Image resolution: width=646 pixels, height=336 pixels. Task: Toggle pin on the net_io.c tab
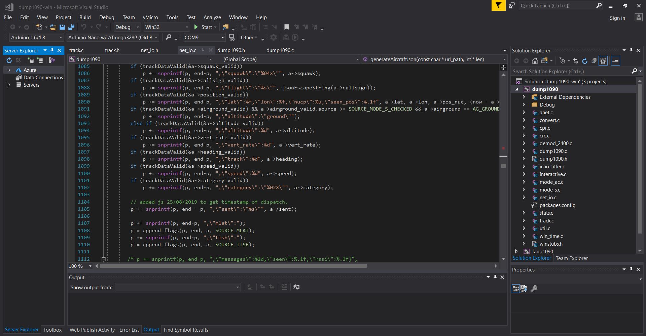[203, 50]
